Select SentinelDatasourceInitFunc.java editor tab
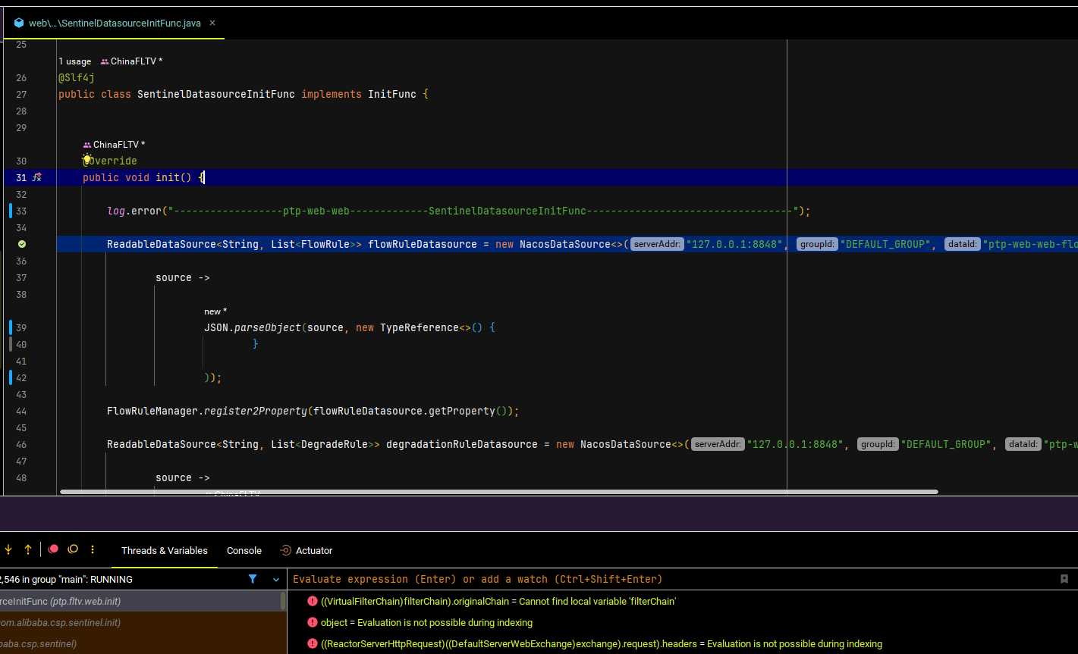1078x654 pixels. pos(115,23)
